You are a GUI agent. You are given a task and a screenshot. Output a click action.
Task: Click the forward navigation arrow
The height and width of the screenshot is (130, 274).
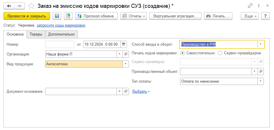click(x=19, y=6)
